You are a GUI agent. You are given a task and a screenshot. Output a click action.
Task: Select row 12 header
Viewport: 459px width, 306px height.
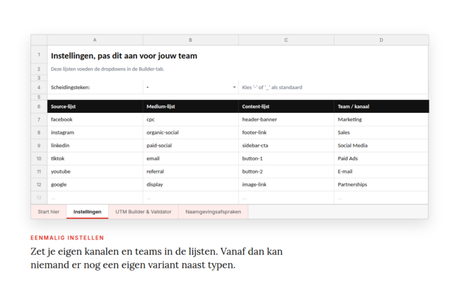tap(39, 185)
